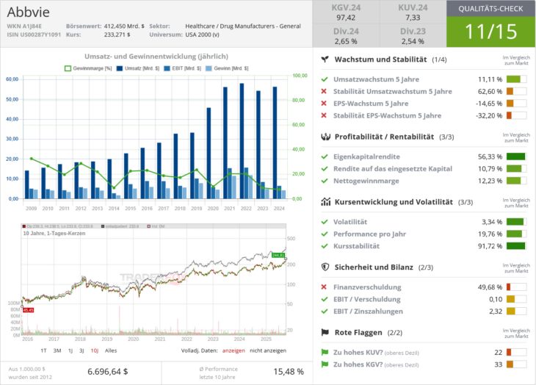Open the green 11/15 Qualitäts-Check score

[490, 32]
